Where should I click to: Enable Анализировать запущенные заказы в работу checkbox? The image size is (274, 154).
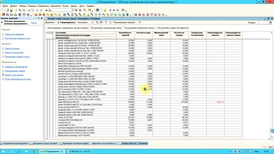coord(47,28)
